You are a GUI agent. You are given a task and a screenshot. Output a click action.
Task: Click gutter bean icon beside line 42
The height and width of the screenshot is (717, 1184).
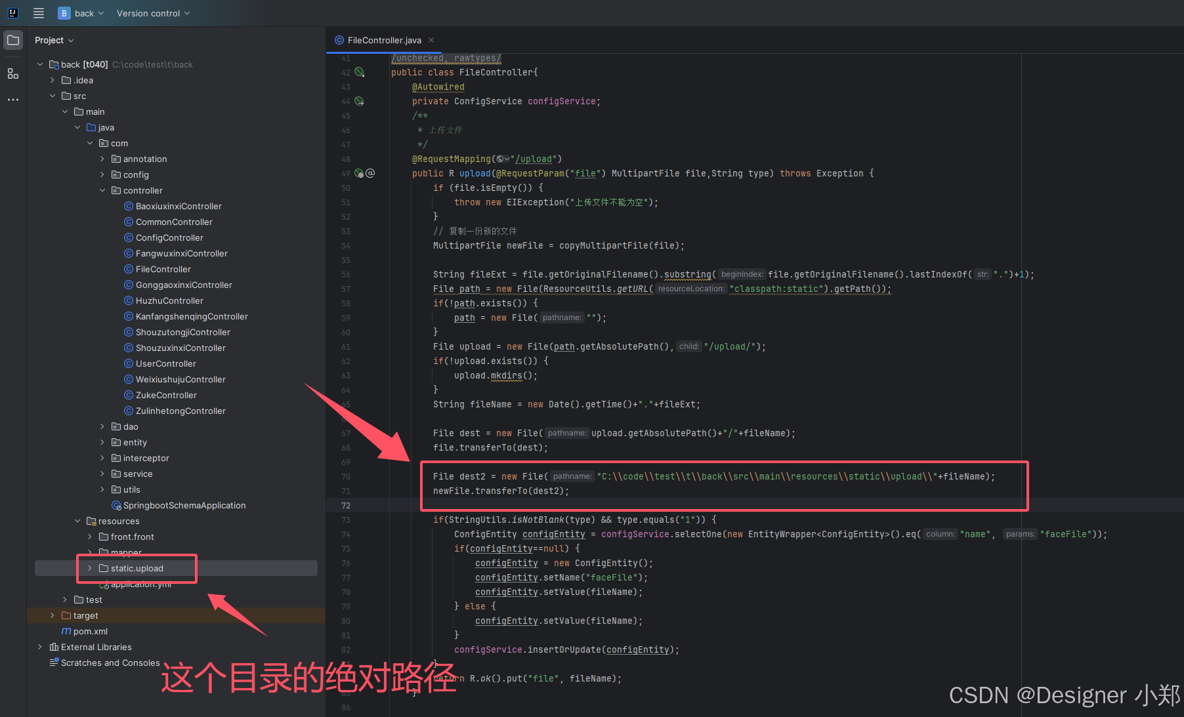360,72
